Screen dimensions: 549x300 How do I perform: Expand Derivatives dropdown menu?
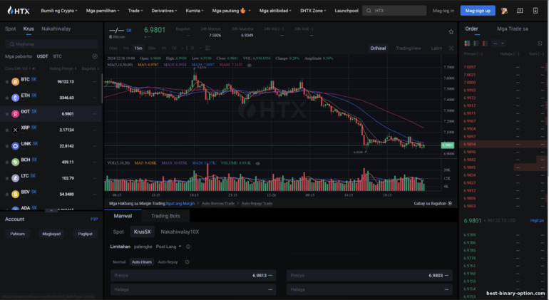tap(164, 11)
